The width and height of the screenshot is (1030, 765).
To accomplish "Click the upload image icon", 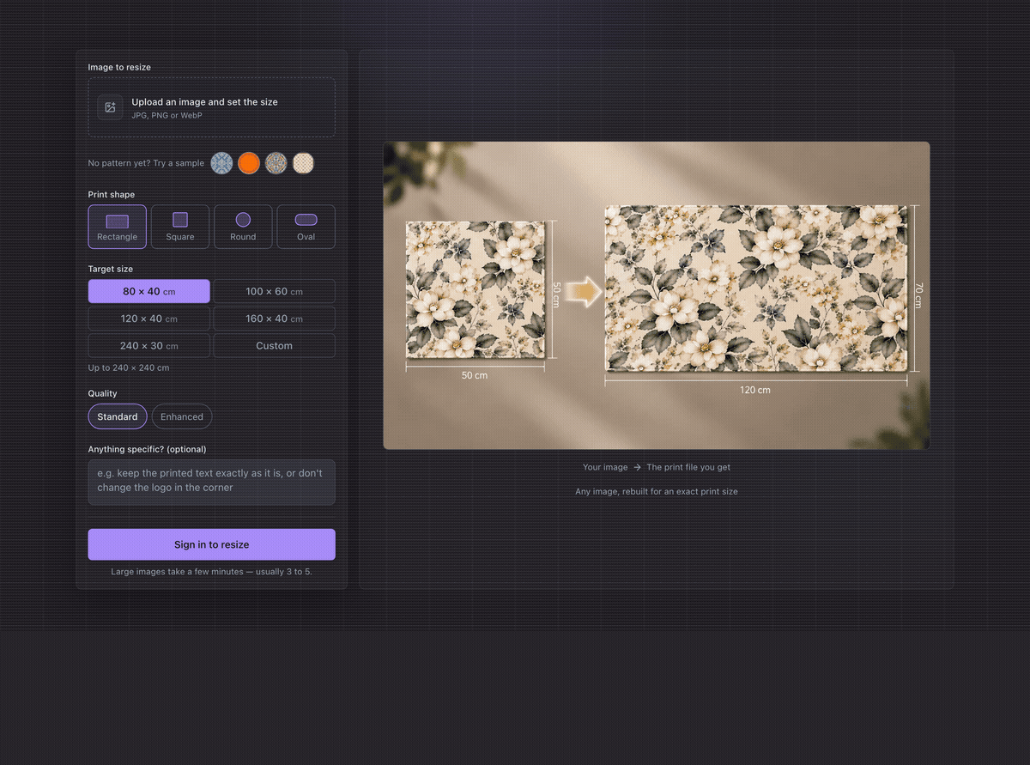I will pyautogui.click(x=110, y=107).
